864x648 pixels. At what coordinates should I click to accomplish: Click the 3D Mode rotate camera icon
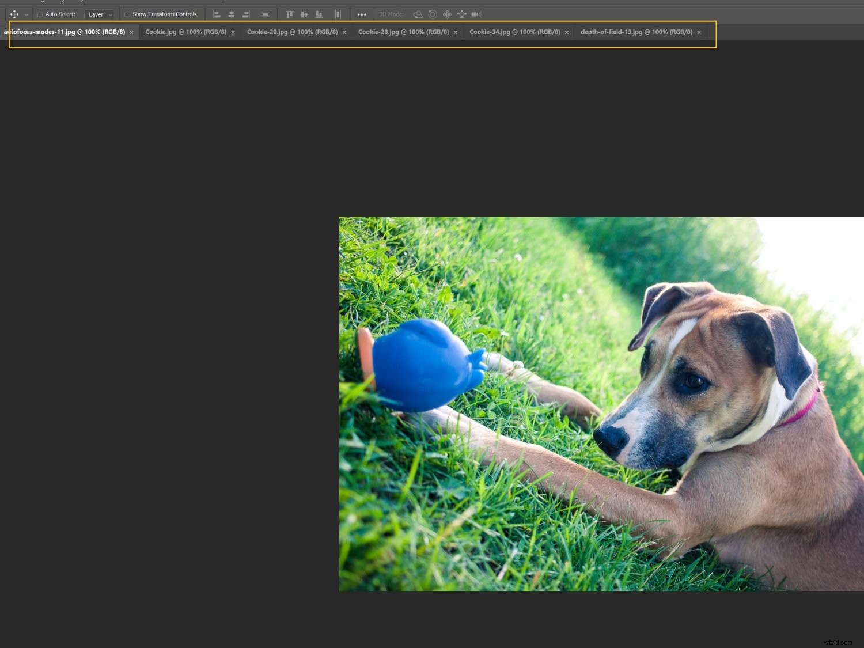[416, 14]
